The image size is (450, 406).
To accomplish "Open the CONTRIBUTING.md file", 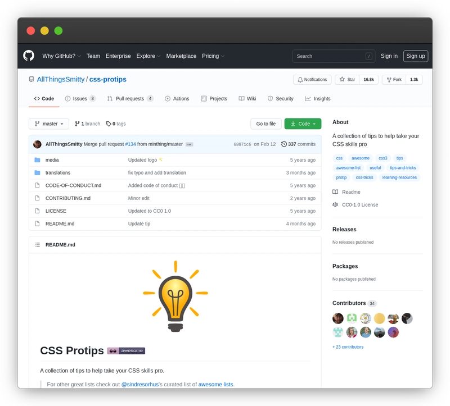I will [x=68, y=198].
